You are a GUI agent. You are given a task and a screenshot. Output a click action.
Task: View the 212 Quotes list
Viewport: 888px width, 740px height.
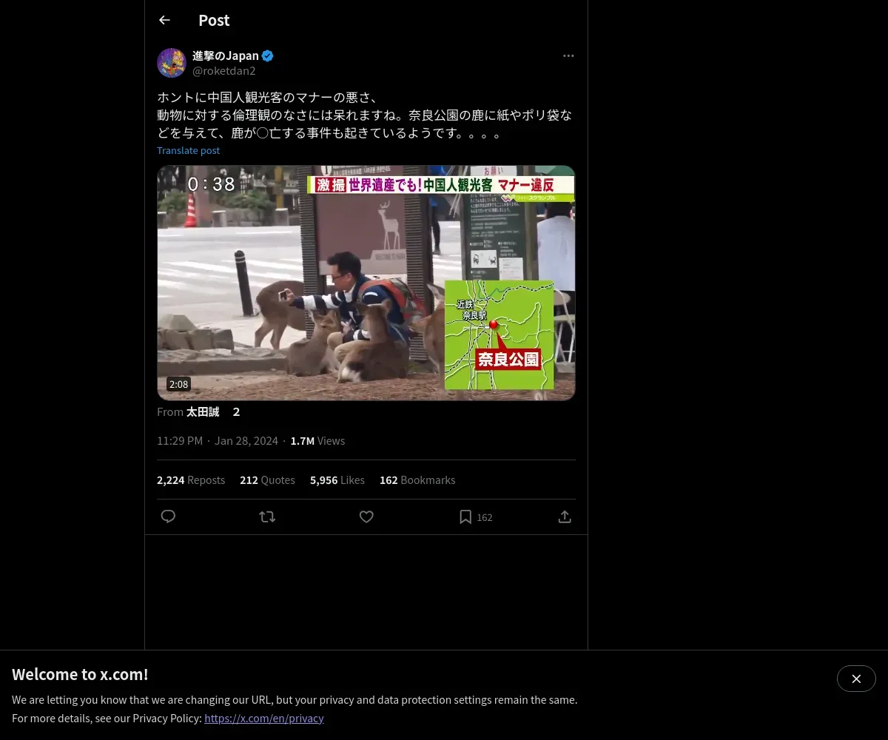pyautogui.click(x=267, y=480)
